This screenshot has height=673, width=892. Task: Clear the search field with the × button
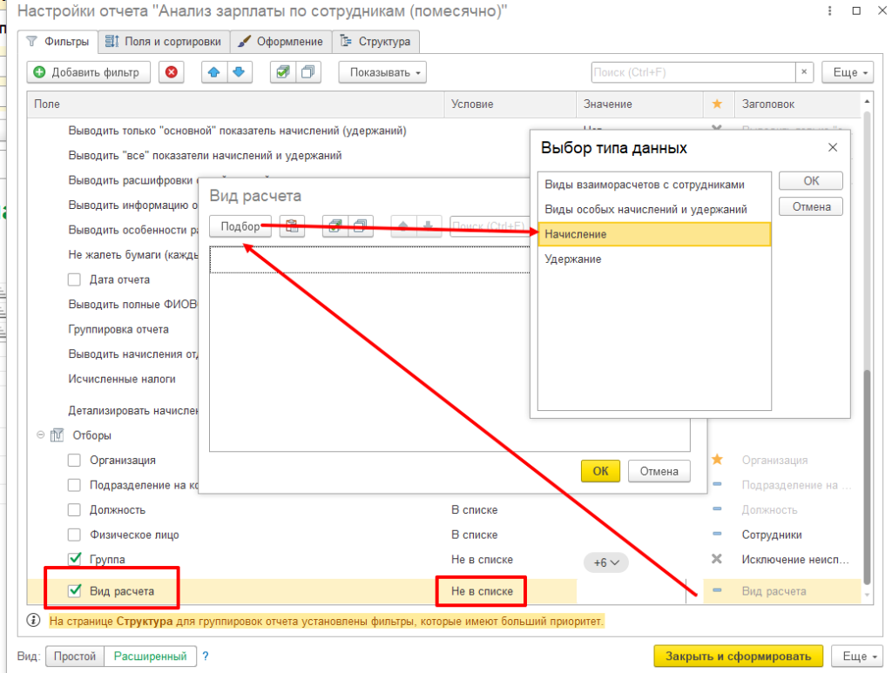click(x=804, y=72)
